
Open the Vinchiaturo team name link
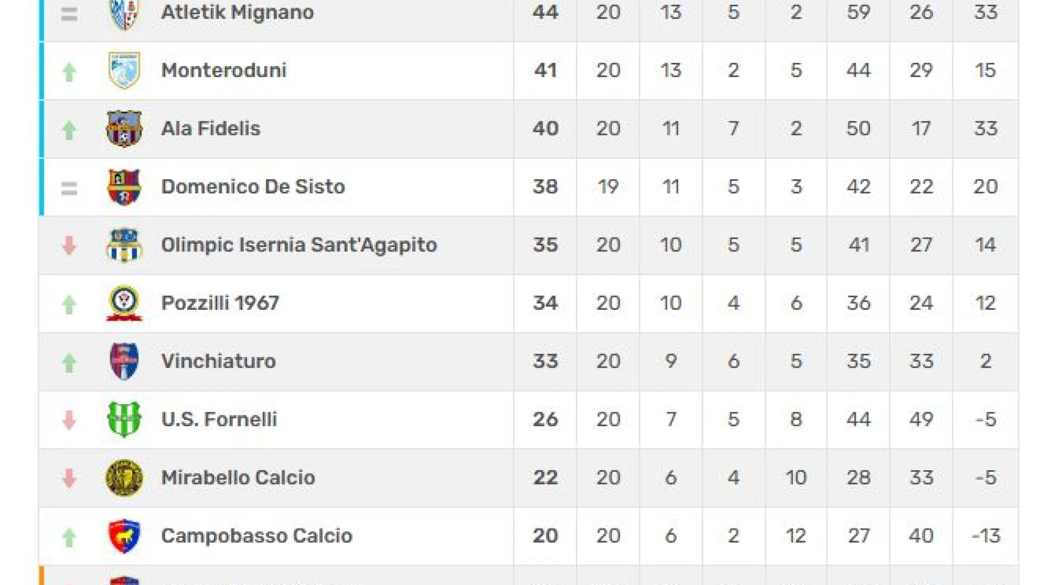pos(219,361)
